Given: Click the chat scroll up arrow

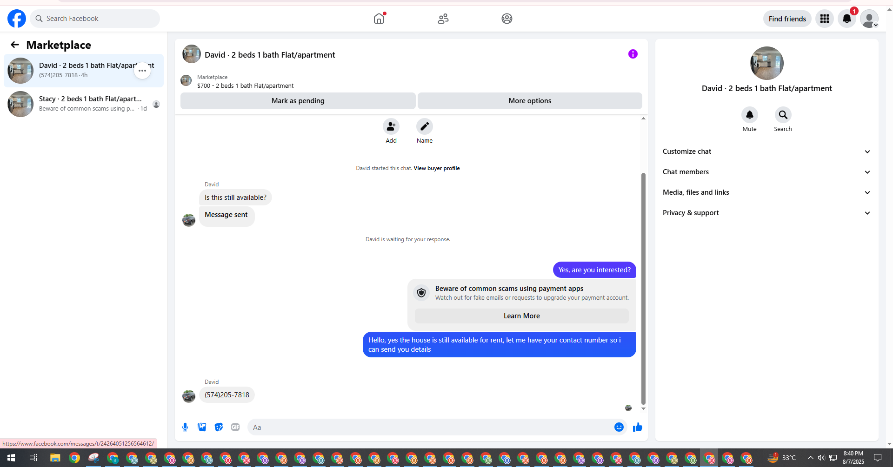Looking at the screenshot, I should click(x=643, y=118).
